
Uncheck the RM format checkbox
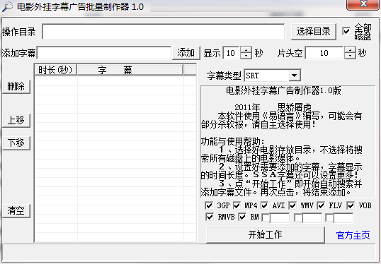click(x=242, y=217)
